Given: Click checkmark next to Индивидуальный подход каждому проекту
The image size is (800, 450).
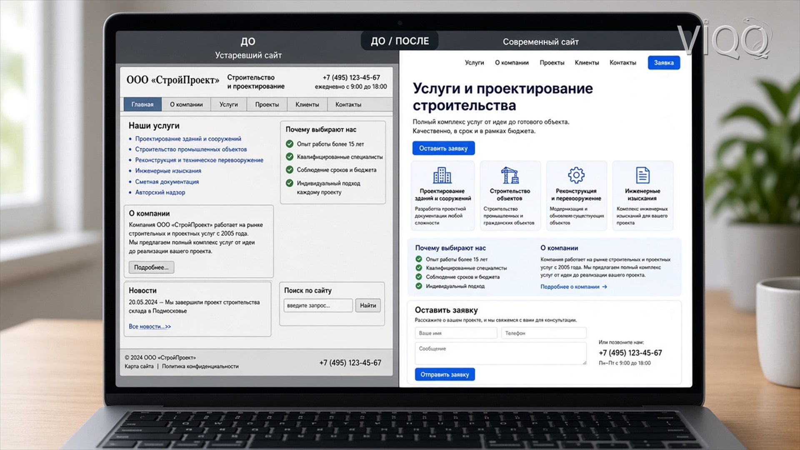Looking at the screenshot, I should [x=290, y=183].
